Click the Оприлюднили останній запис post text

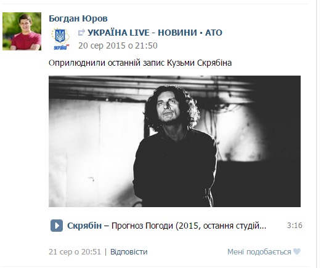tap(140, 63)
